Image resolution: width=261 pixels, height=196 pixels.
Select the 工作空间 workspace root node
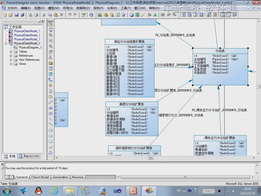[15, 27]
